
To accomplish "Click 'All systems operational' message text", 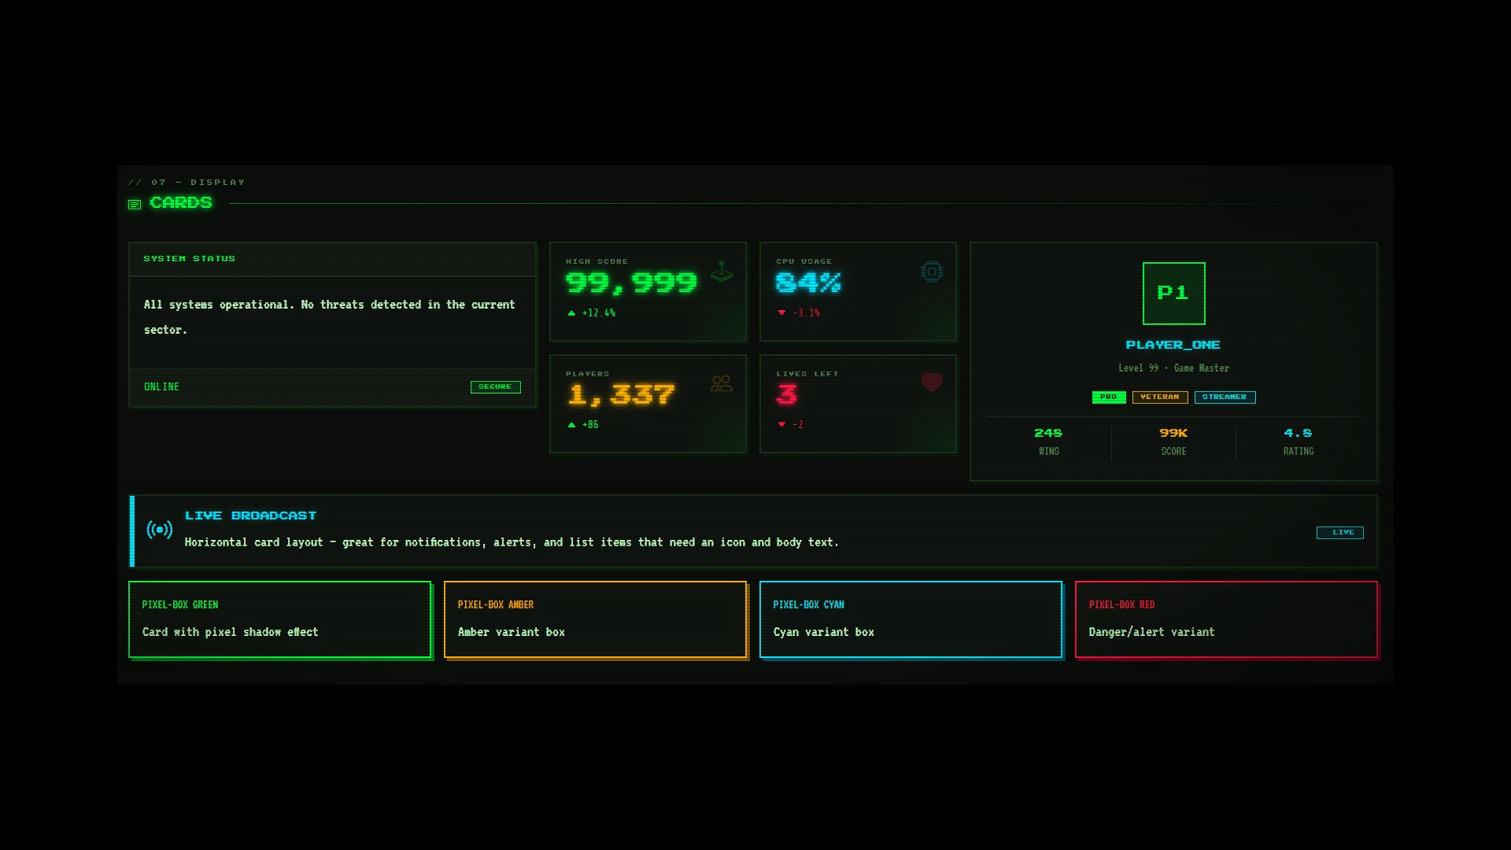I will (x=329, y=317).
